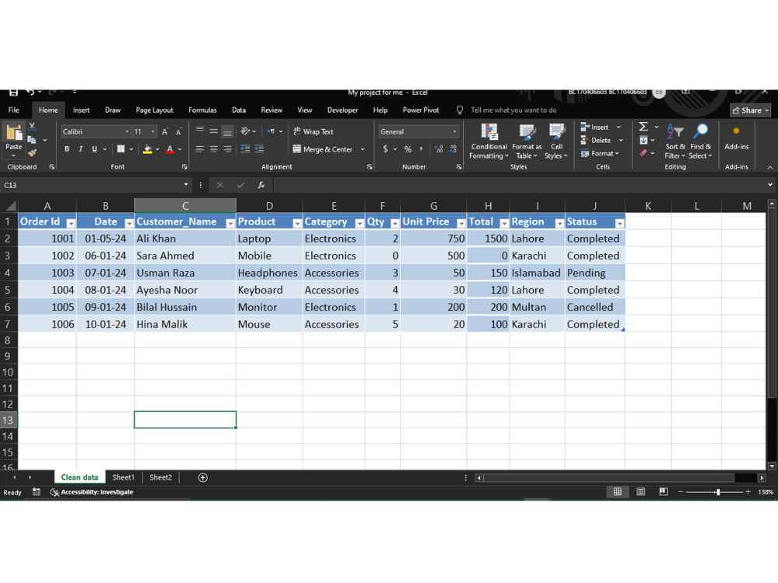This screenshot has width=778, height=583.
Task: Click the Orientation text-angle icon
Action: (245, 131)
